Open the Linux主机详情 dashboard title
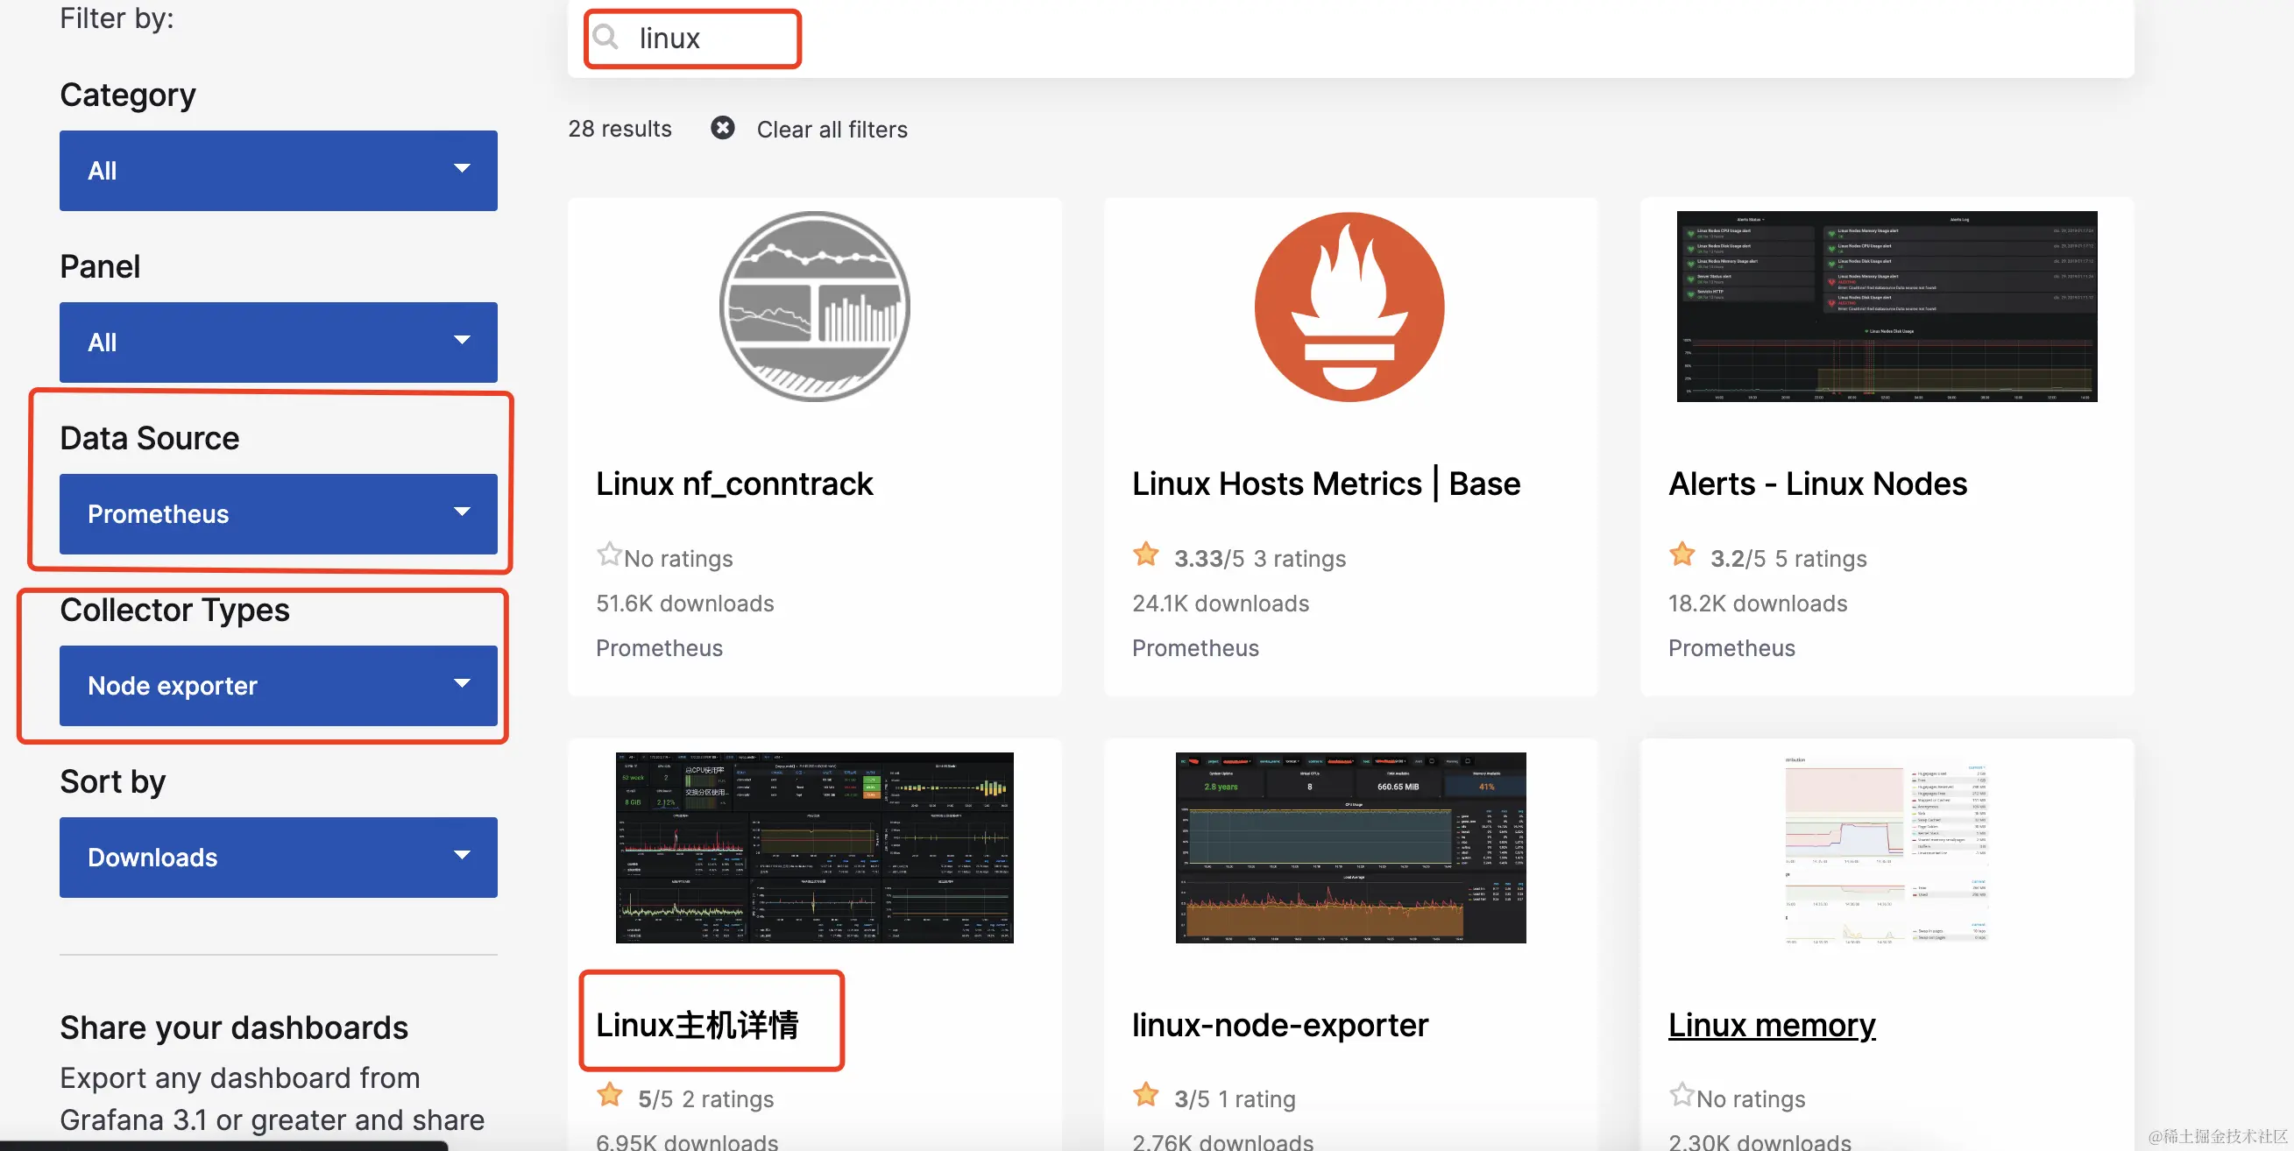Image resolution: width=2294 pixels, height=1151 pixels. coord(697,1026)
